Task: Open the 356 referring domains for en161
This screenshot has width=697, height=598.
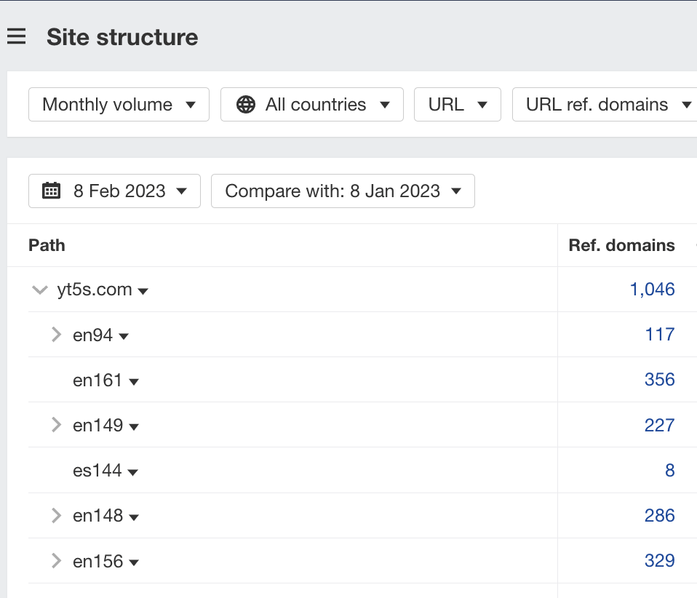Action: [x=659, y=380]
